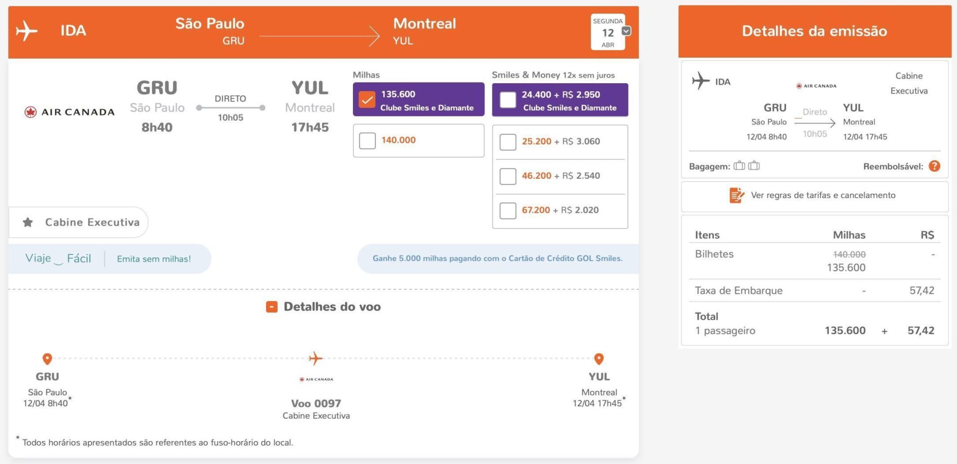Click the airplane icon beside IDA header
Viewport: 957px width, 464px height.
tap(26, 31)
